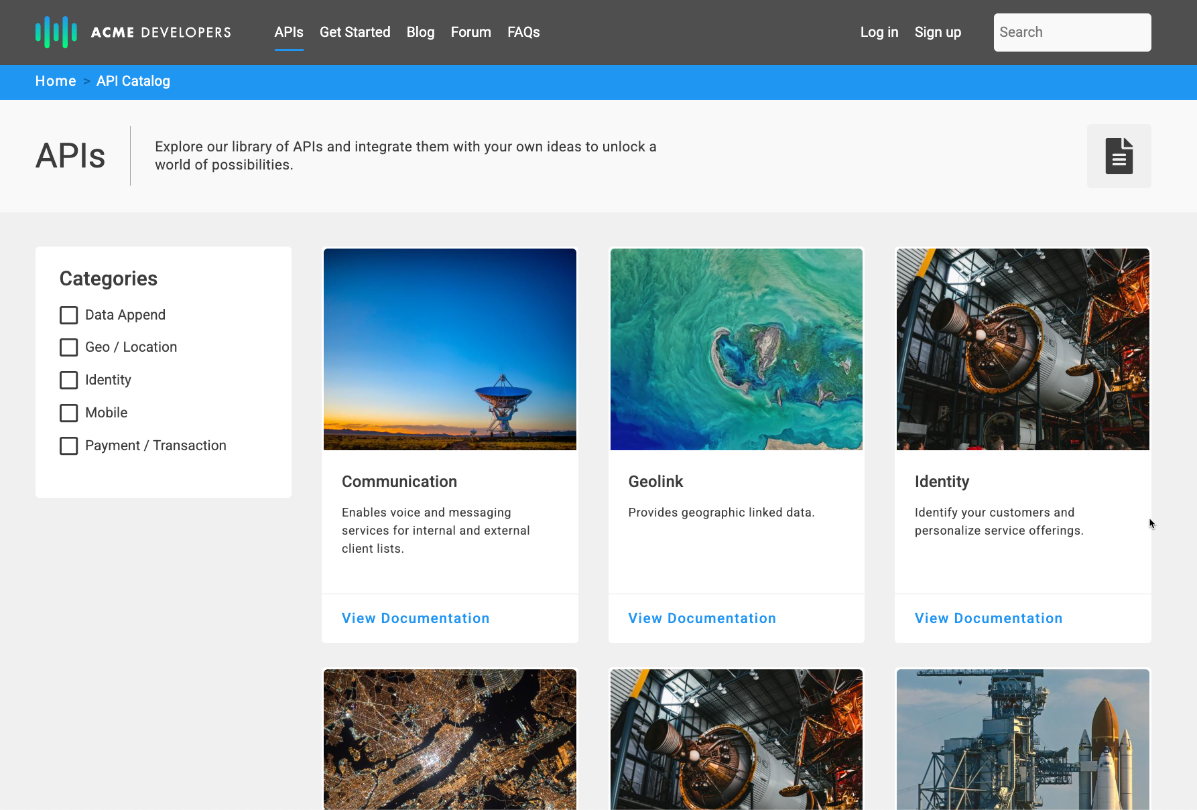Select the Mobile category checkbox
Screen dimensions: 1197x810
pos(68,413)
